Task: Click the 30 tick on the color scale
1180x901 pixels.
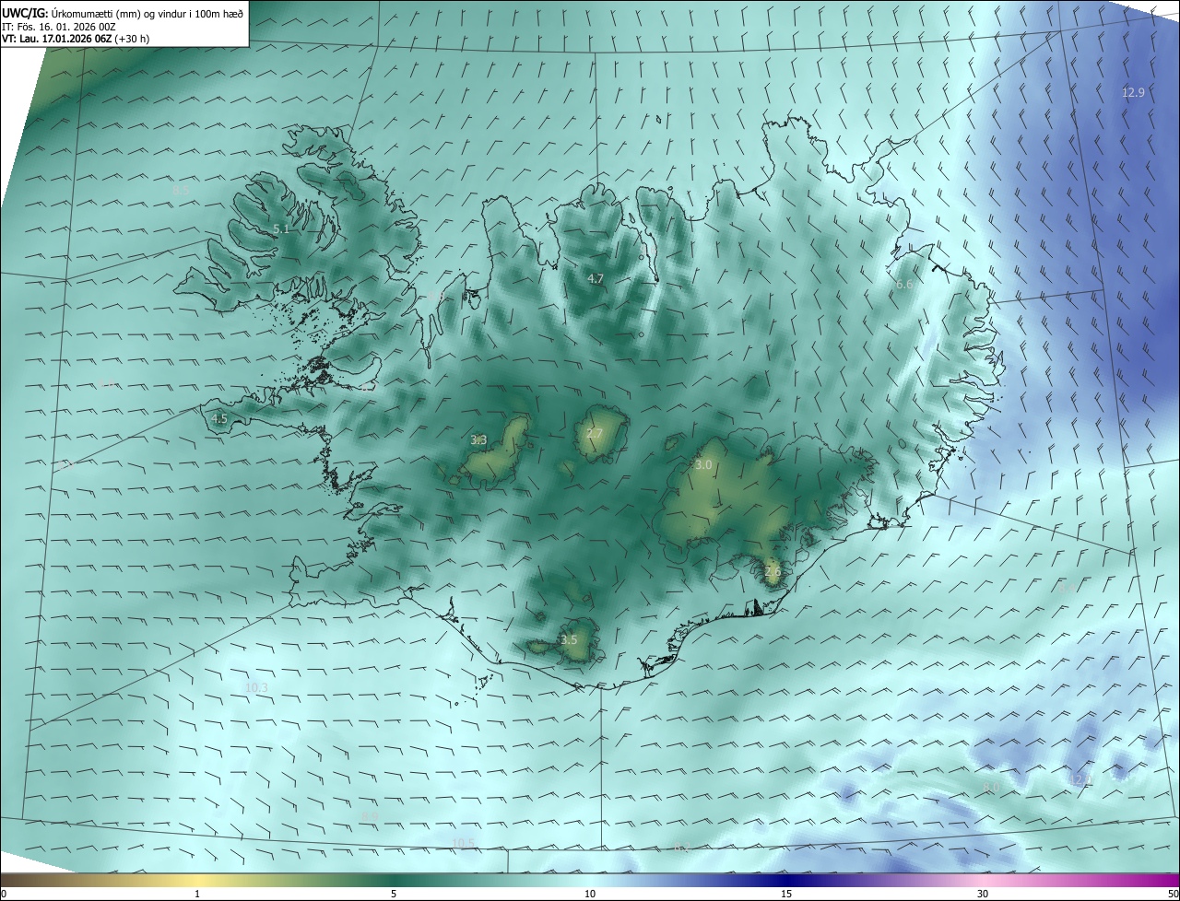Action: pyautogui.click(x=983, y=894)
